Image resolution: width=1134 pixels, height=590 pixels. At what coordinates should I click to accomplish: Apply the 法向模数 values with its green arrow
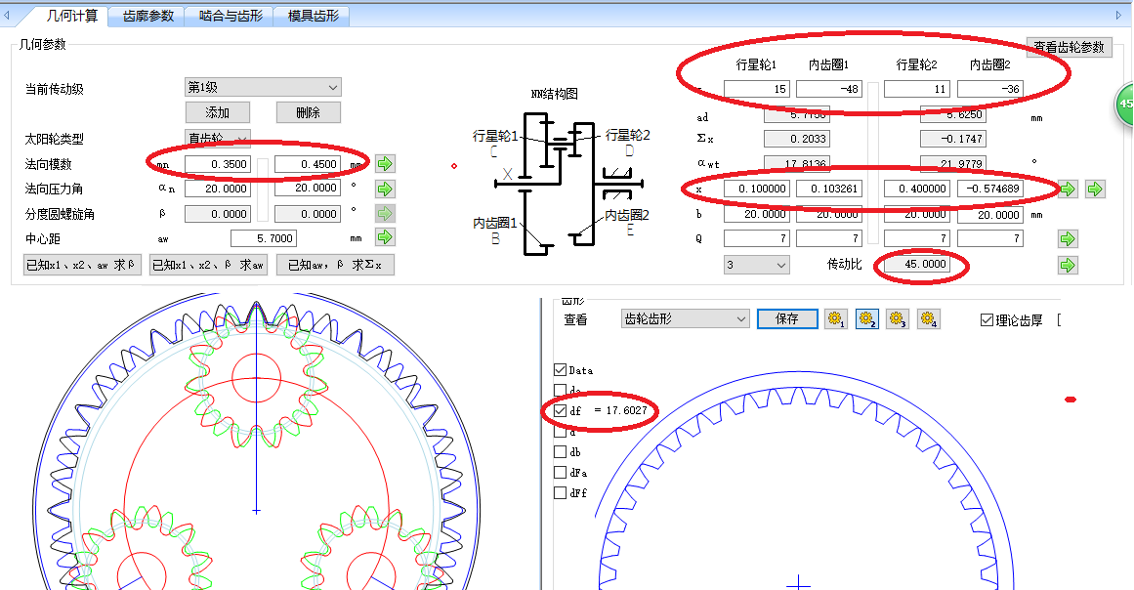coord(386,164)
